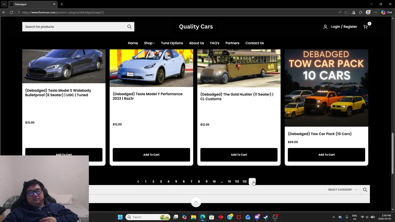Go to pagination page 111
The width and height of the screenshot is (395, 222).
(229, 182)
